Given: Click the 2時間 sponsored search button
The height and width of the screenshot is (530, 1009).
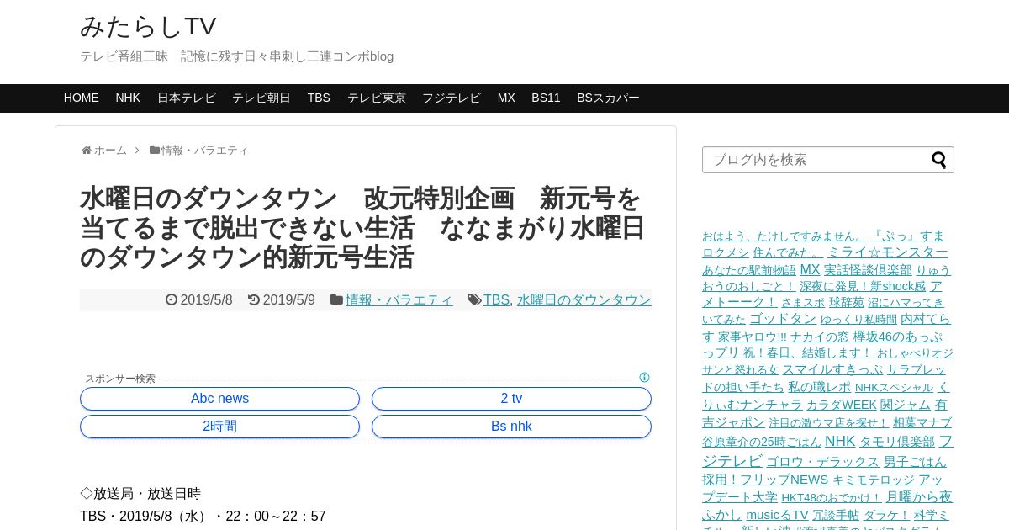Looking at the screenshot, I should 219,427.
